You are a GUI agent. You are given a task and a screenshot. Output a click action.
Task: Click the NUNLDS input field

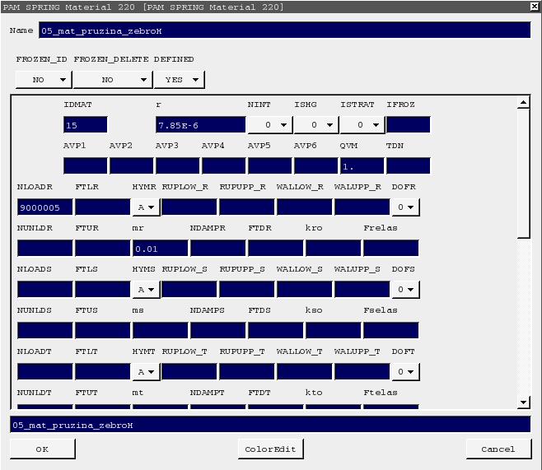coord(45,331)
